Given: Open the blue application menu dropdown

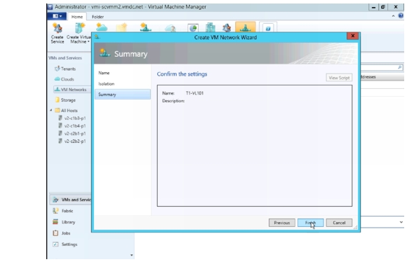Looking at the screenshot, I should [57, 16].
